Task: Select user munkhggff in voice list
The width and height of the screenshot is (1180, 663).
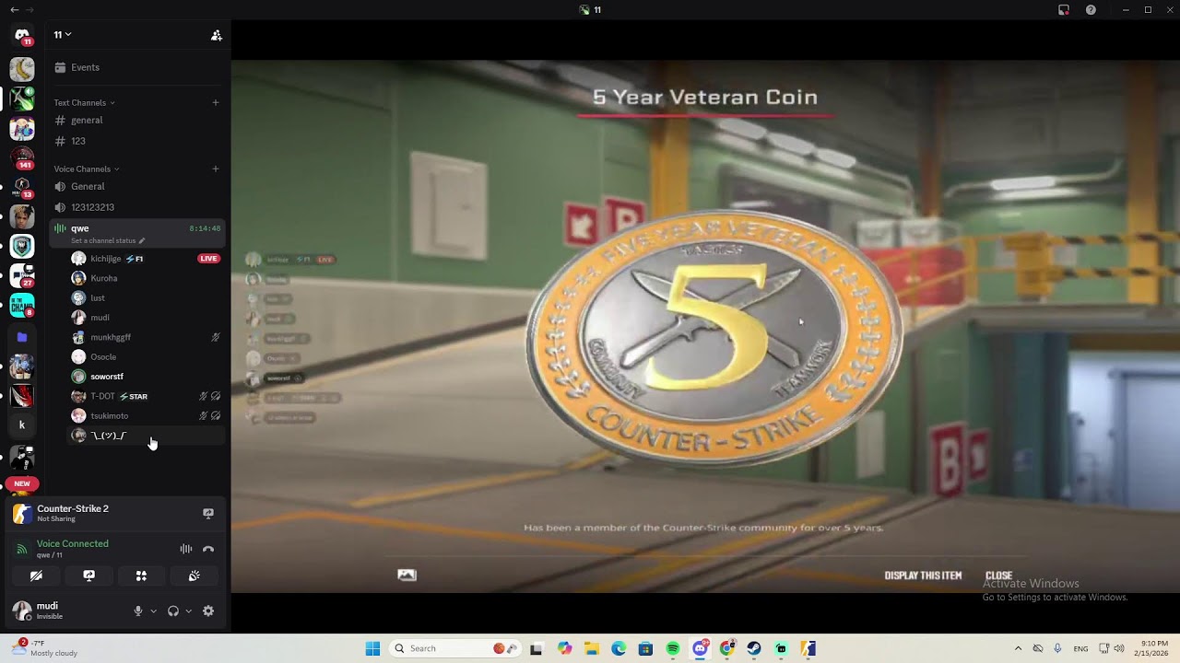Action: 146,337
